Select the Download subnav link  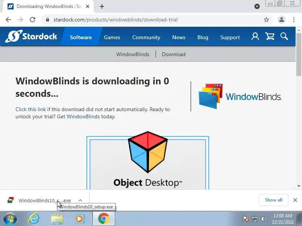tap(174, 54)
